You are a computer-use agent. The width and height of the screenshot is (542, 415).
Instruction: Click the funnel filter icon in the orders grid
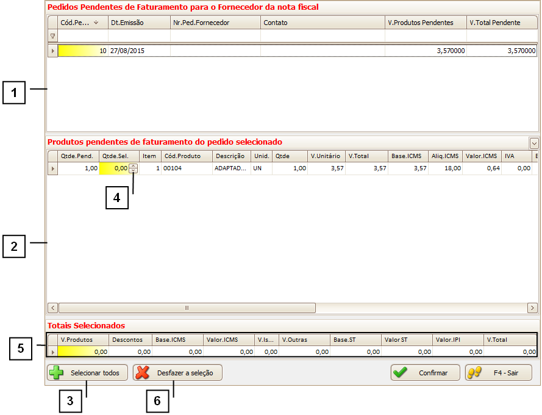pos(52,37)
